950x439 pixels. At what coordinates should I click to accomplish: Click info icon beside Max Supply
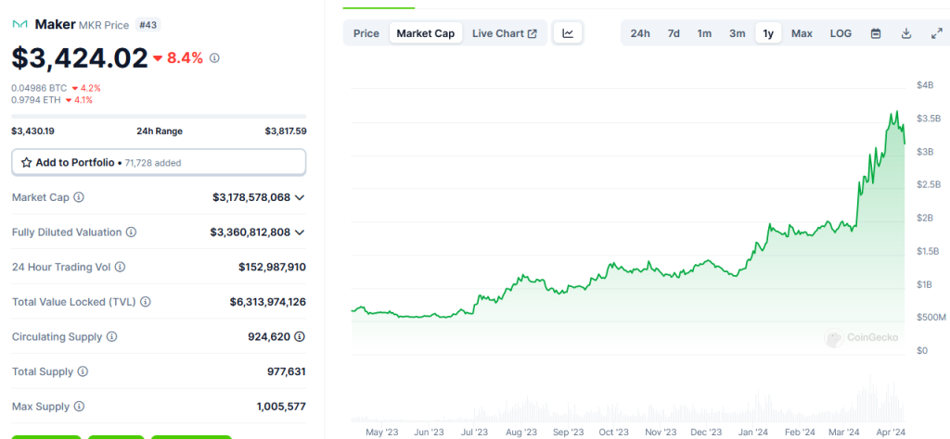79,407
